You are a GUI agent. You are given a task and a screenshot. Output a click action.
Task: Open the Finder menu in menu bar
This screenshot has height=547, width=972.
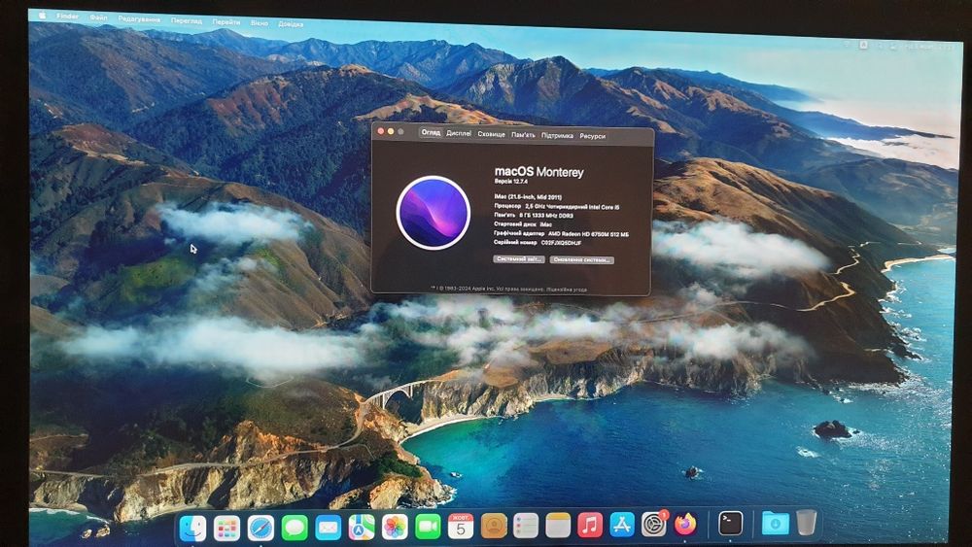click(68, 17)
